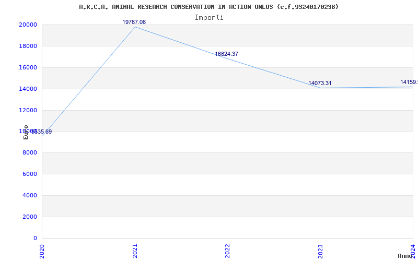Click the 2022 x-axis year label

(227, 251)
